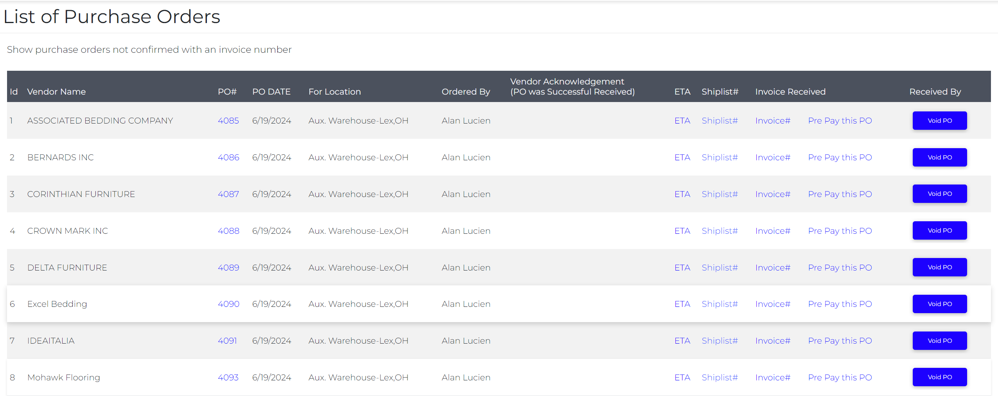
Task: Select the DELTA FURNITURE vendor name
Action: coord(67,267)
